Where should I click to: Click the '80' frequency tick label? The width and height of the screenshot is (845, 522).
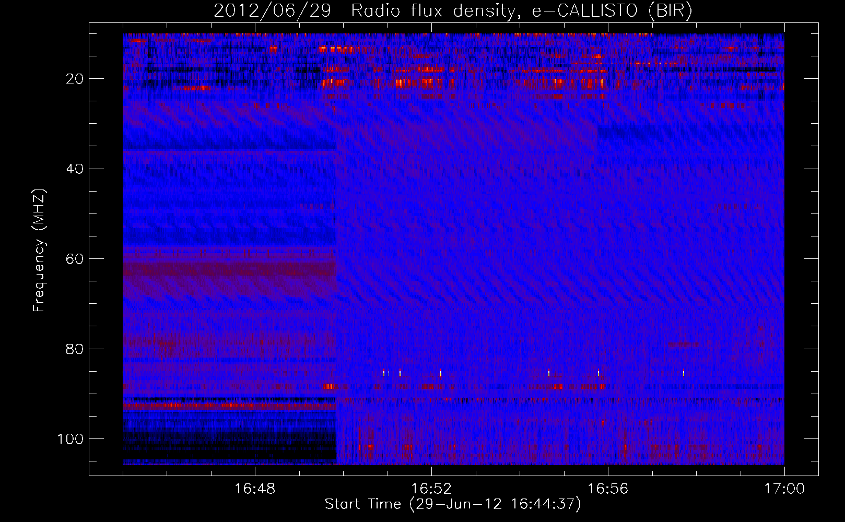75,349
